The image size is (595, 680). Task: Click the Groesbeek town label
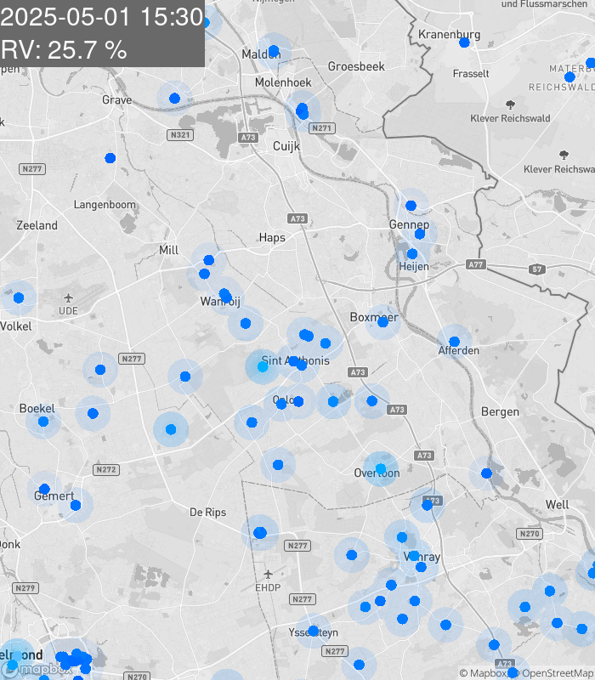pyautogui.click(x=356, y=66)
